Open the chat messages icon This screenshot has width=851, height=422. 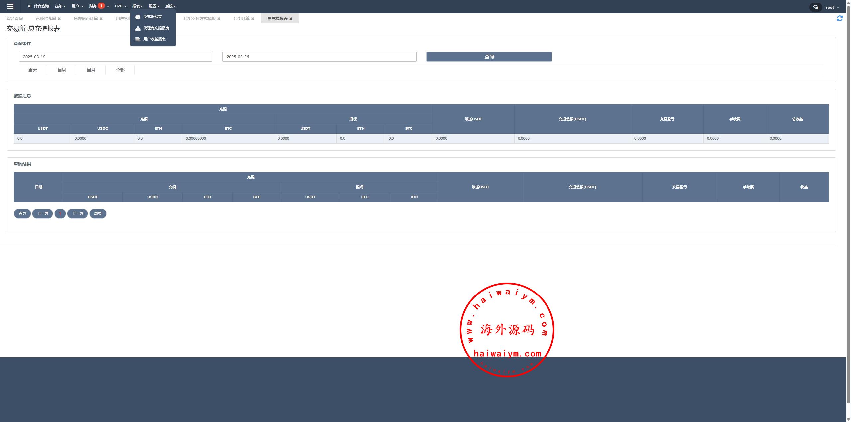[x=816, y=7]
